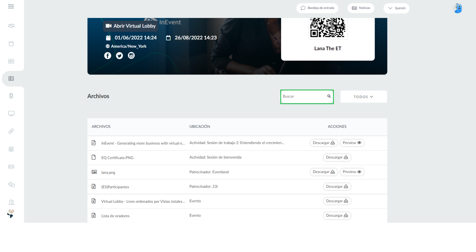The height and width of the screenshot is (252, 476).
Task: Select the highlighted table list sidebar icon
Action: (11, 79)
